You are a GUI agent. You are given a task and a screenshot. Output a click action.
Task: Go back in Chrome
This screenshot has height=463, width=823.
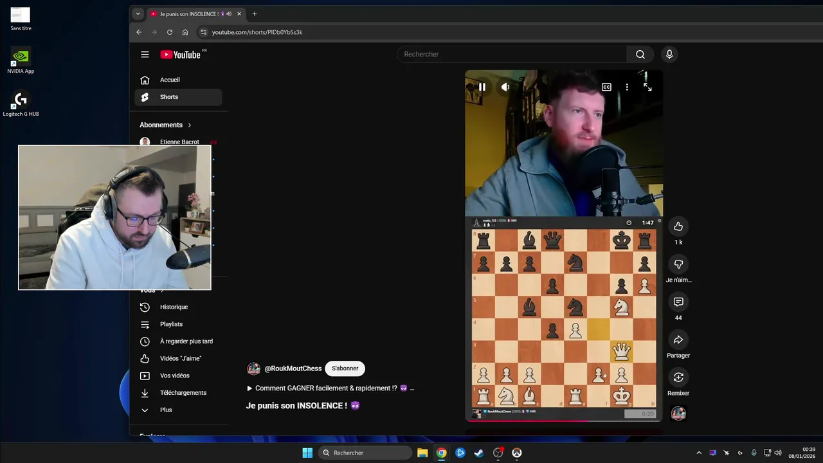pyautogui.click(x=139, y=32)
